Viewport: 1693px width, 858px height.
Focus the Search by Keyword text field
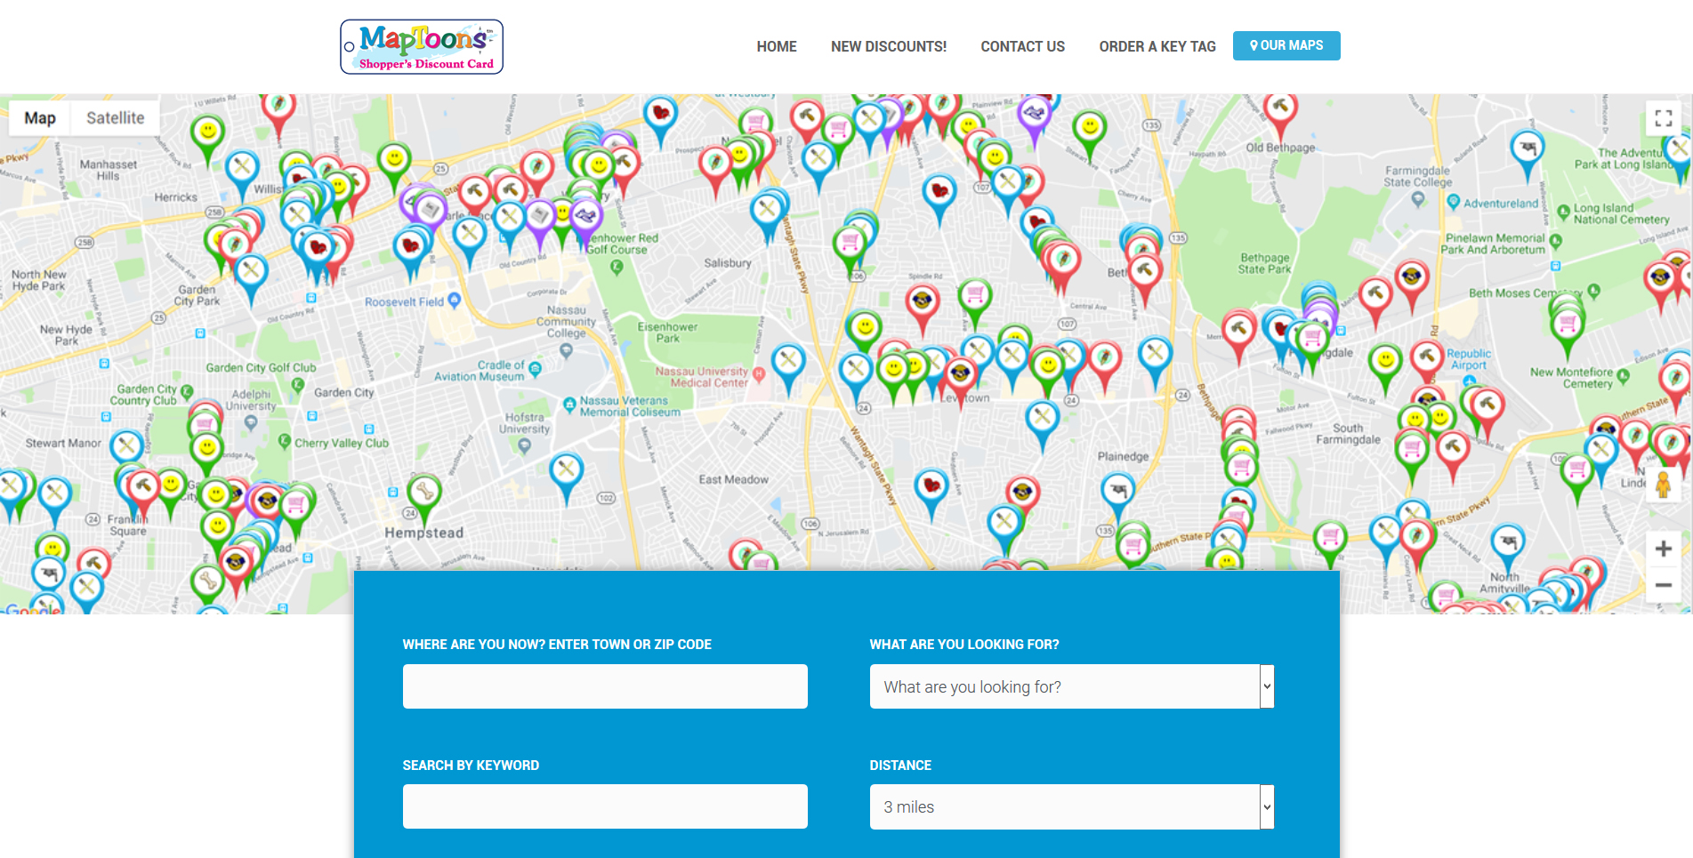[605, 806]
